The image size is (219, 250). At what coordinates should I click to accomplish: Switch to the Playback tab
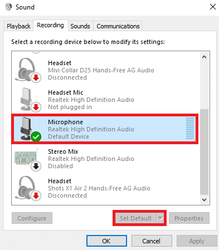[x=18, y=26]
